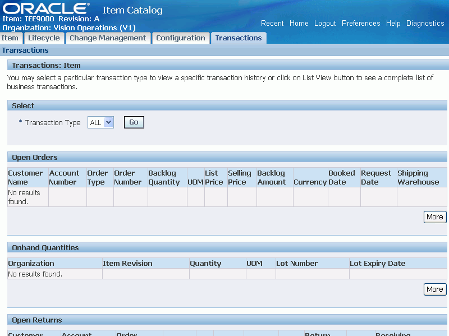Switch to the Item tab
The width and height of the screenshot is (449, 336).
(x=10, y=38)
